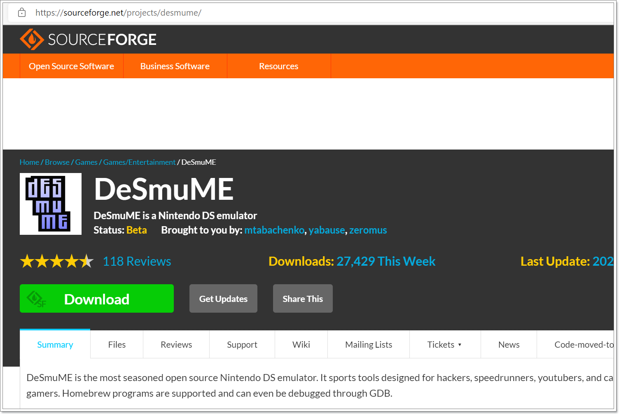Click the Get Updates button
Viewport: 619px width, 414px height.
(223, 299)
